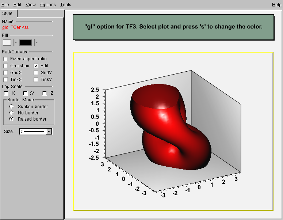The height and width of the screenshot is (220, 283).
Task: Uncheck the Edit checkbox
Action: (36, 66)
